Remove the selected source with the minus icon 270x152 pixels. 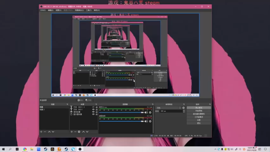coord(75,132)
